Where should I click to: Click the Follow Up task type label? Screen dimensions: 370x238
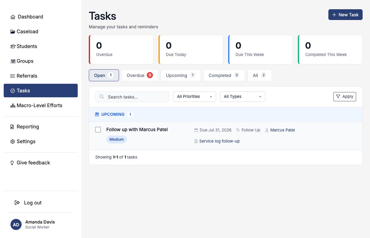251,130
